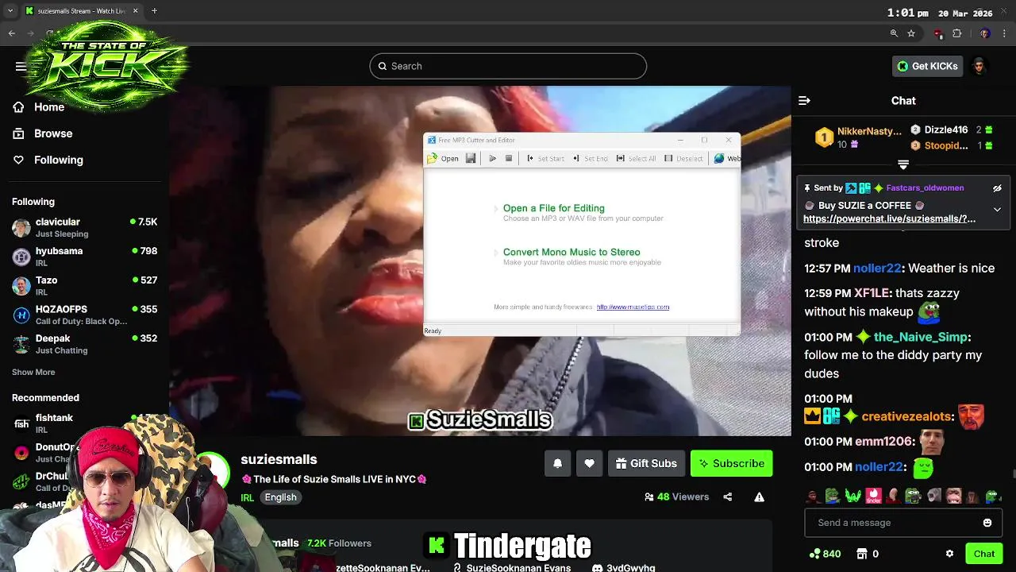Click the IRL category link

(x=247, y=497)
